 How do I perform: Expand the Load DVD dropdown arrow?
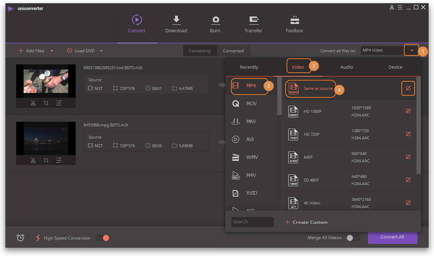pyautogui.click(x=101, y=51)
